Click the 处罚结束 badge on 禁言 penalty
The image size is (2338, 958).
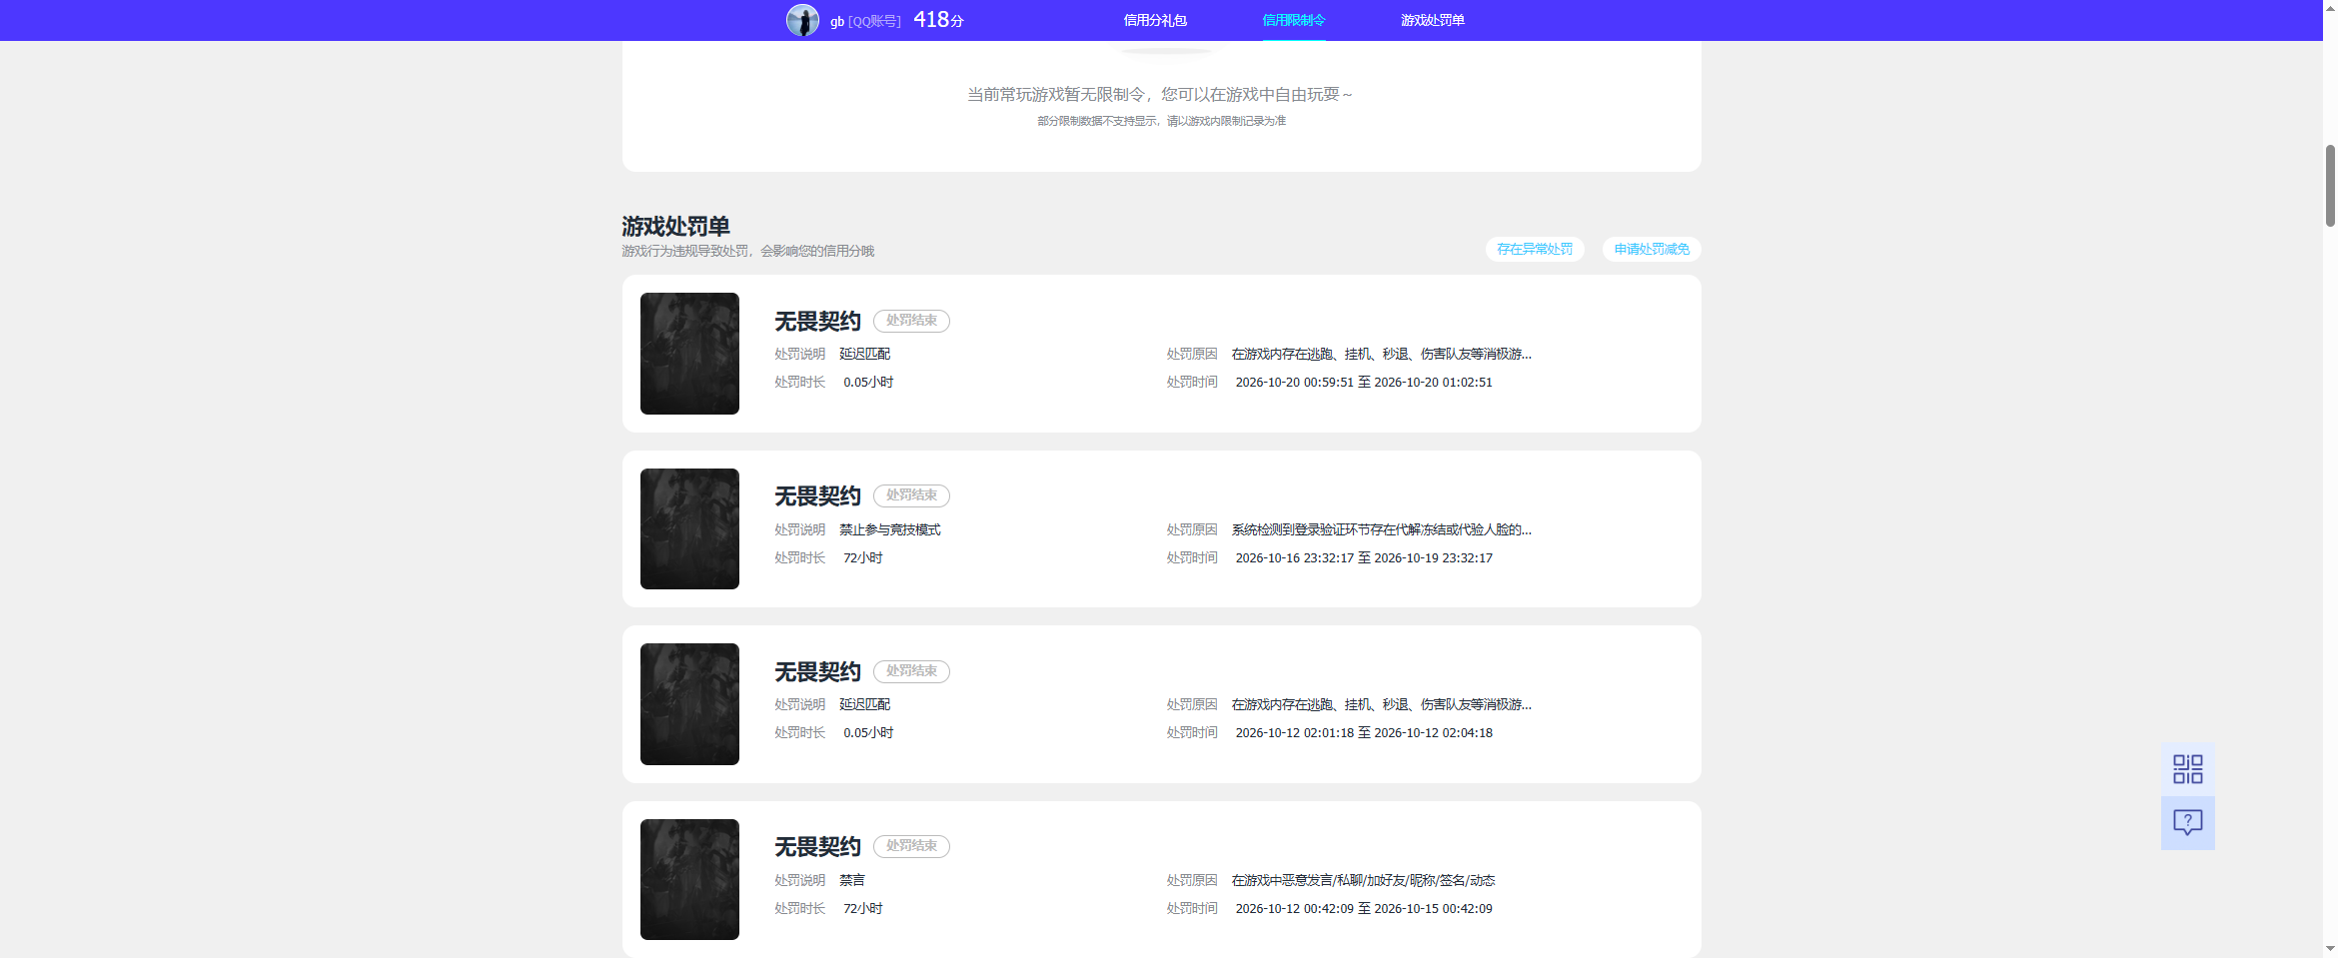(911, 846)
